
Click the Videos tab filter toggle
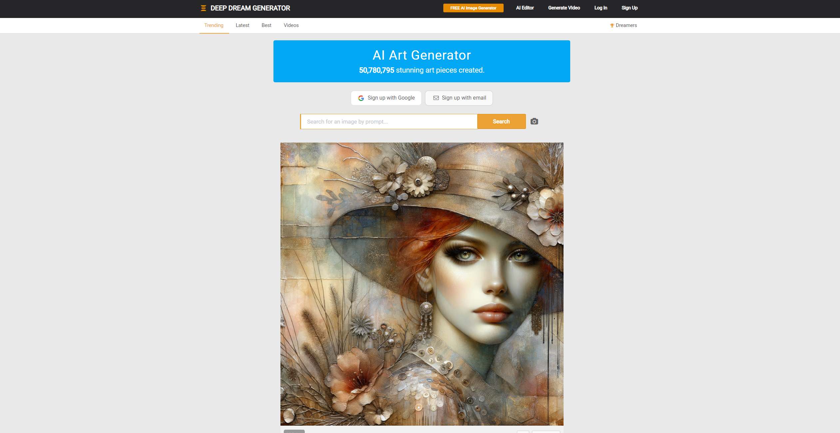pyautogui.click(x=291, y=25)
